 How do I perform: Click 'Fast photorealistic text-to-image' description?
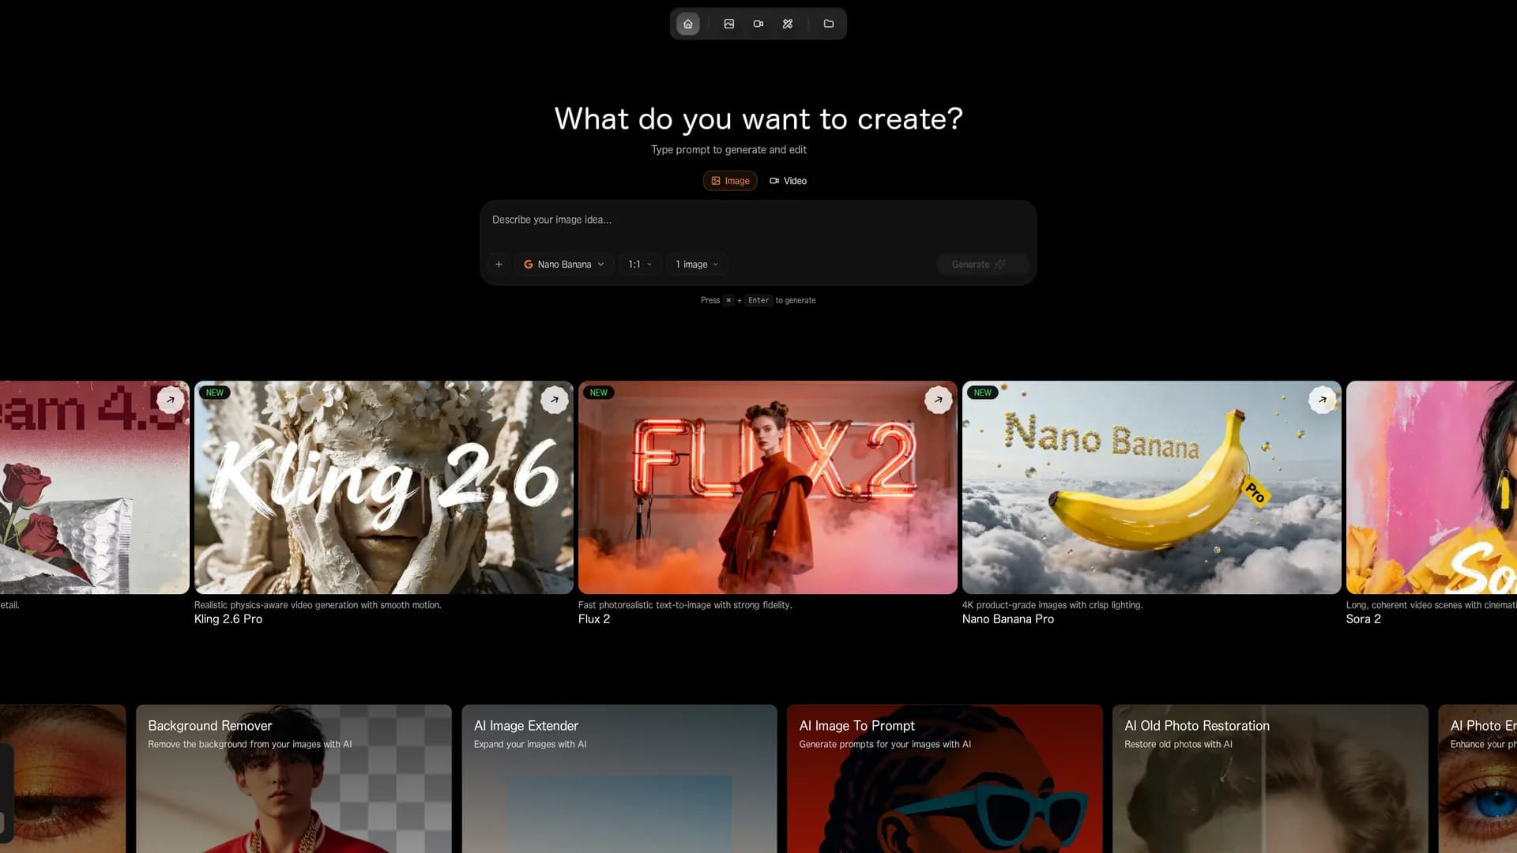685,605
